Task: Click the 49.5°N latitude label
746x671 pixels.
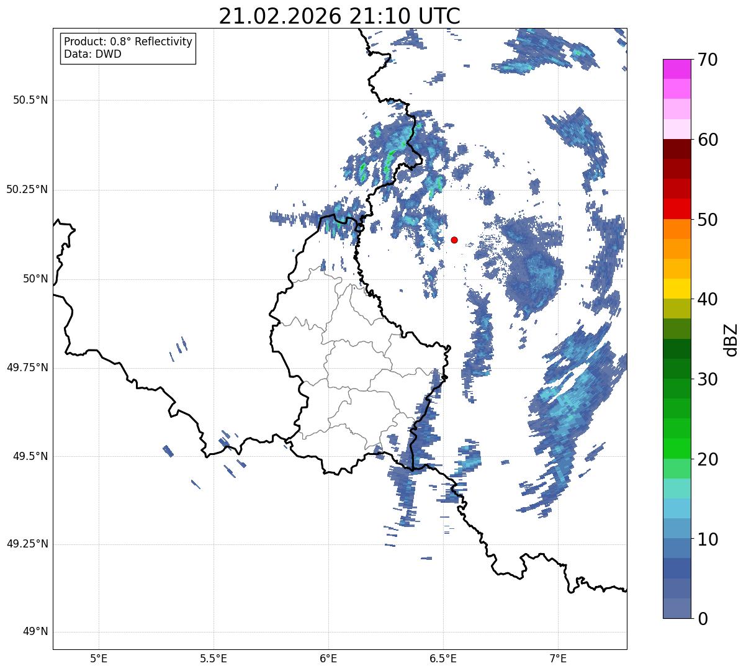Action: tap(30, 456)
